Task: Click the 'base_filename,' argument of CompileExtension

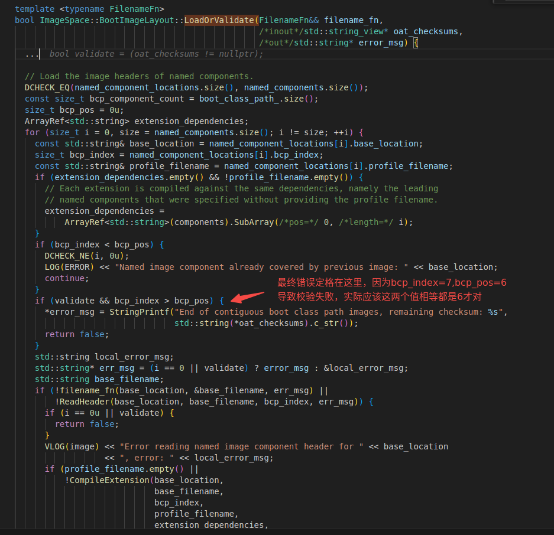Action: [189, 492]
